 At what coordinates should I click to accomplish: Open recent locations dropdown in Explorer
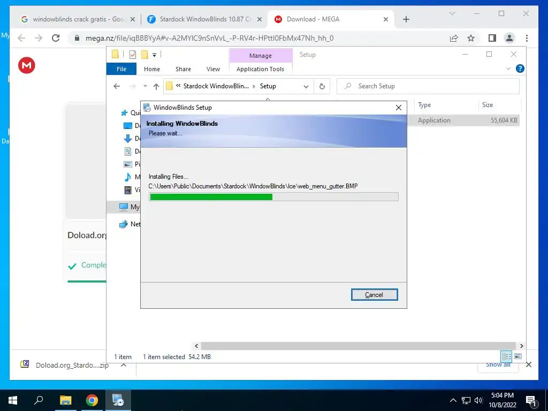[145, 86]
